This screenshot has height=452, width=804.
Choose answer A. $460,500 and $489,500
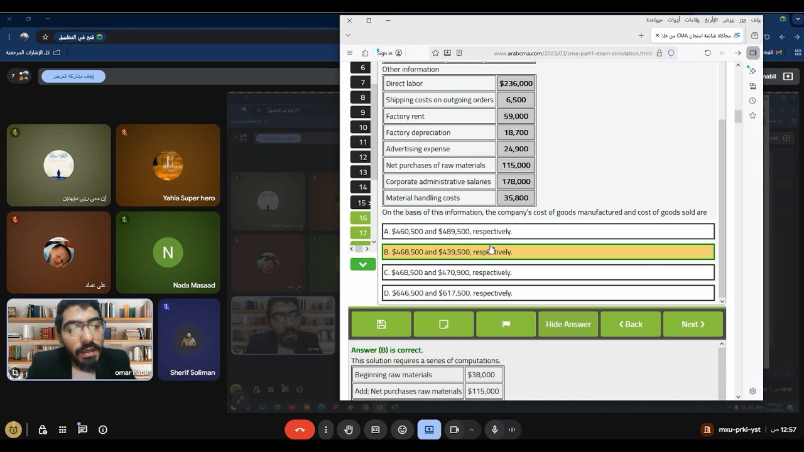pos(548,231)
